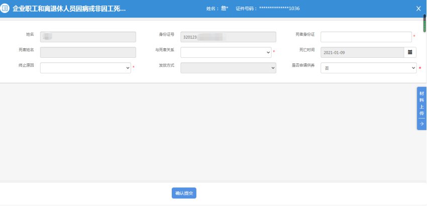
Task: Click the arrow icon below 材料上传
Action: [421, 124]
